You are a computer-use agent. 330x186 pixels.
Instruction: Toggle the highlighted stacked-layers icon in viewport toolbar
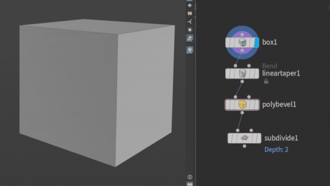190,38
